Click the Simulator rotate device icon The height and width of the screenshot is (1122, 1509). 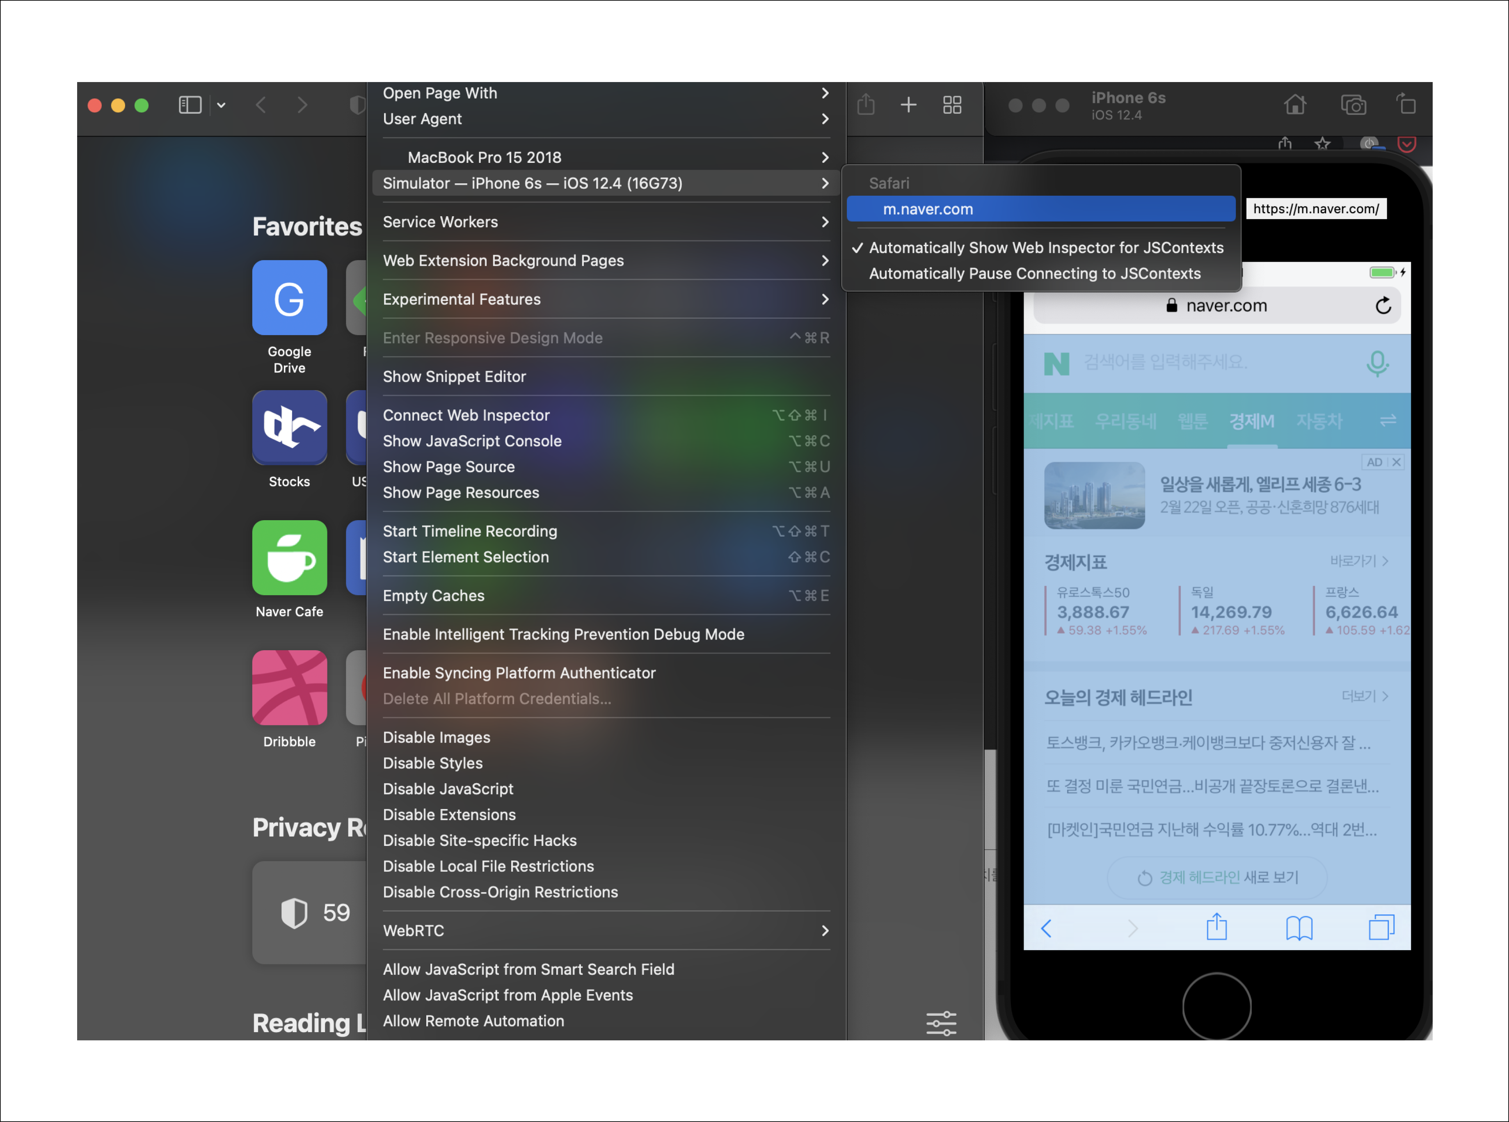coord(1406,105)
